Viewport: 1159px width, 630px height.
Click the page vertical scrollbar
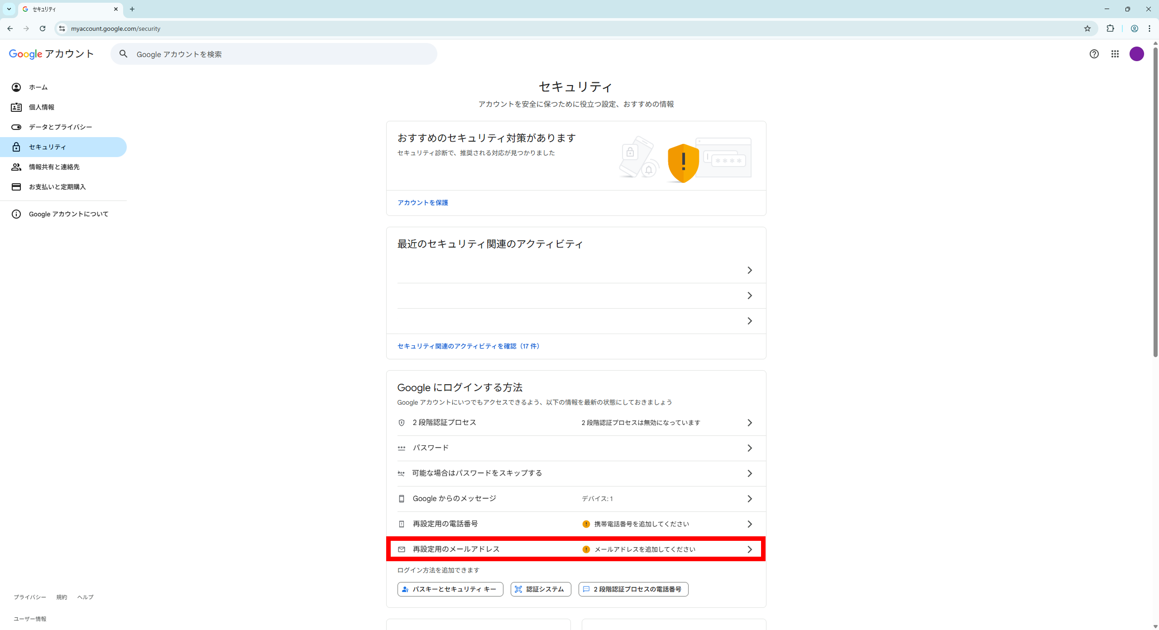point(1155,201)
